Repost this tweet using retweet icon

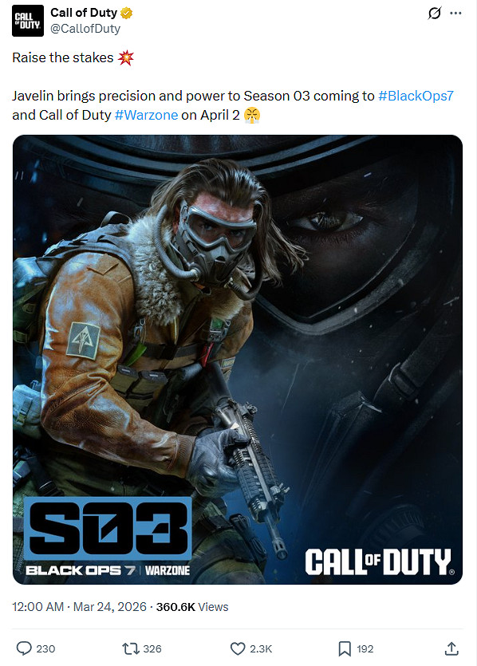coord(129,648)
